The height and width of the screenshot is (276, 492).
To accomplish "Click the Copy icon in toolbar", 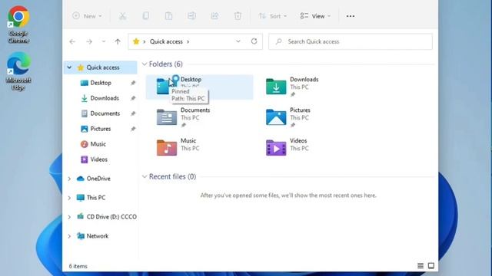I will point(145,16).
